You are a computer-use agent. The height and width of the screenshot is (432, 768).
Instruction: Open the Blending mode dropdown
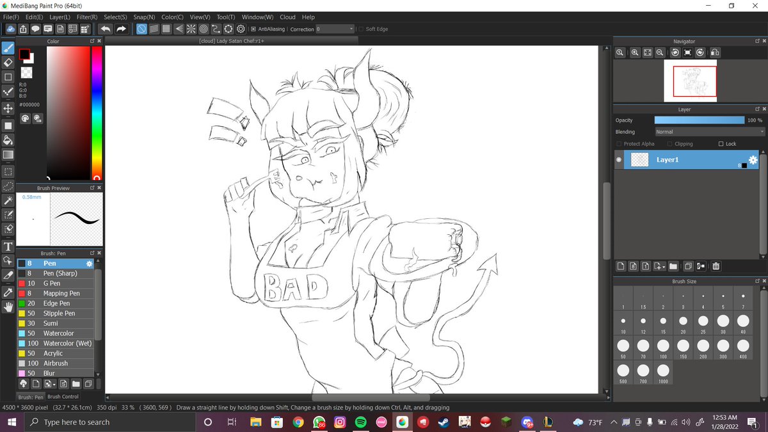tap(709, 132)
